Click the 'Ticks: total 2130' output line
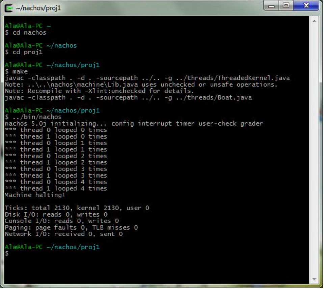Screen dimensions: 324x289 77,208
